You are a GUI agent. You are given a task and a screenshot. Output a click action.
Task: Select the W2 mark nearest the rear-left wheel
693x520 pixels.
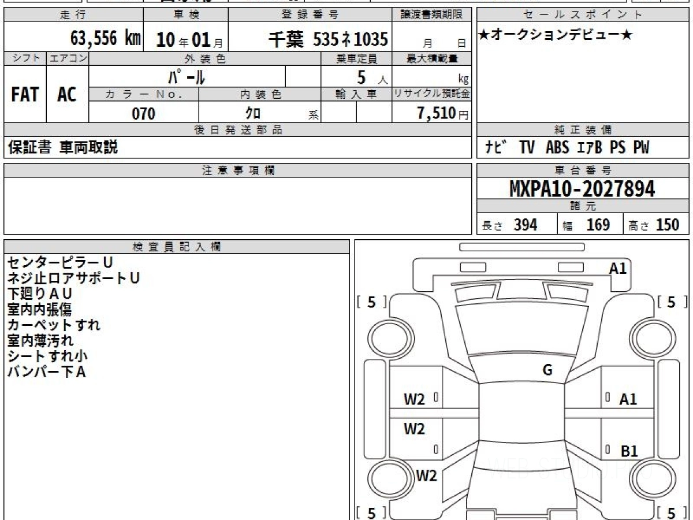426,476
